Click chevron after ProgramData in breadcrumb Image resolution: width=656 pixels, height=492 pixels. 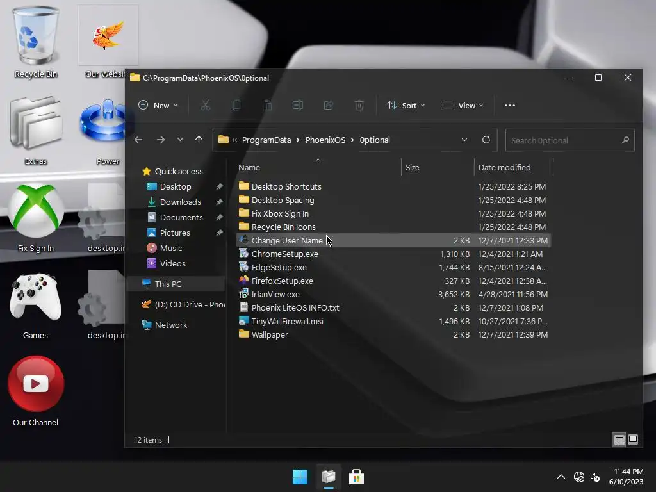pyautogui.click(x=298, y=140)
